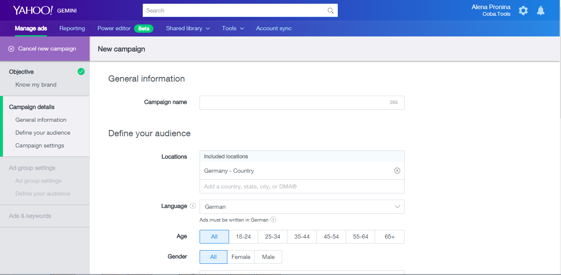The width and height of the screenshot is (561, 275).
Task: Open the notifications bell icon
Action: [541, 11]
